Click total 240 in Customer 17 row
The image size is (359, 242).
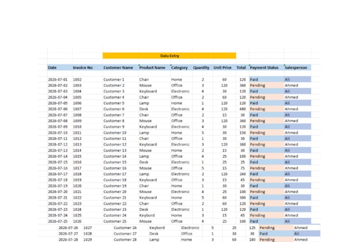click(242, 174)
